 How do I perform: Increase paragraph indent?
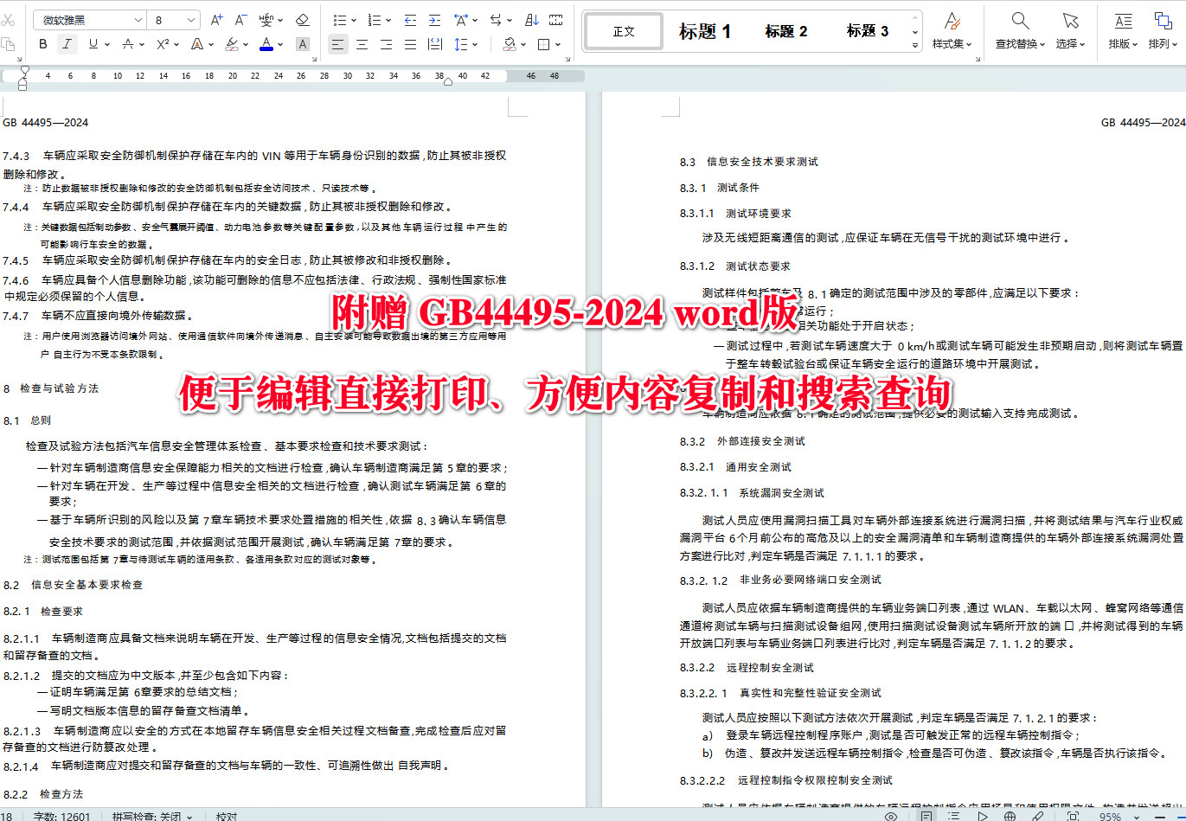pos(434,20)
